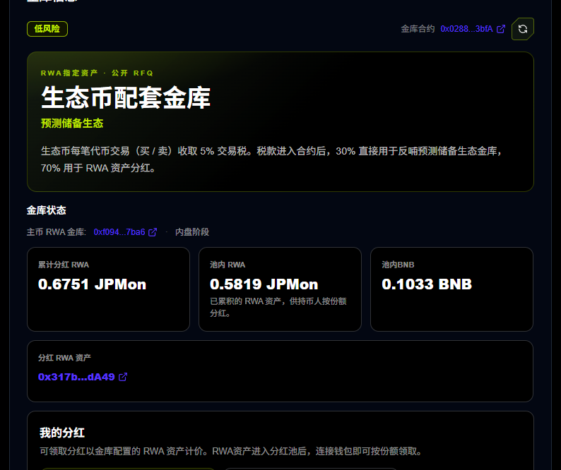Image resolution: width=561 pixels, height=470 pixels.
Task: Click the RWA指定资产 · 公开 RFQ label
Action: coord(97,73)
